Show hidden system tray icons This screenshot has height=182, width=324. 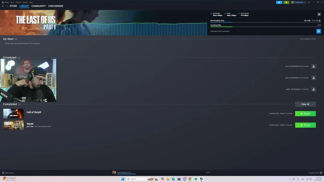tap(290, 179)
